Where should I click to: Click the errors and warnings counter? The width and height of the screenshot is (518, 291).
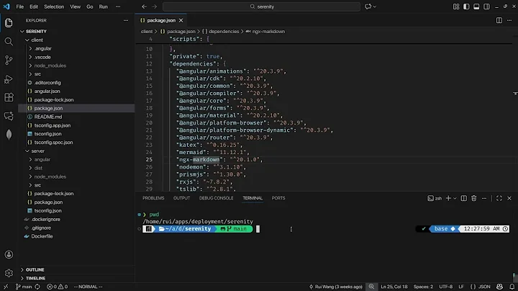pos(57,287)
